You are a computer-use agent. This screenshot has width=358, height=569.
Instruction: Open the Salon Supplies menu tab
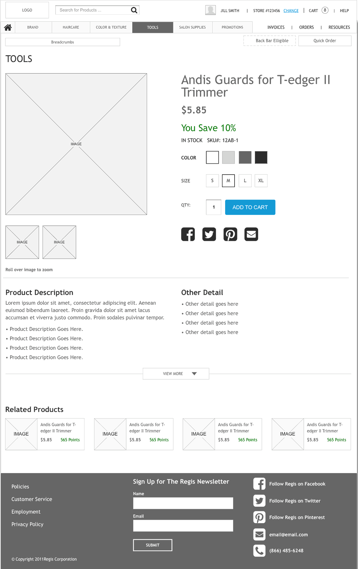(192, 27)
